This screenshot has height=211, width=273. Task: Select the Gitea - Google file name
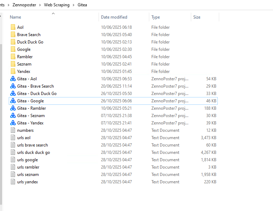click(x=30, y=101)
